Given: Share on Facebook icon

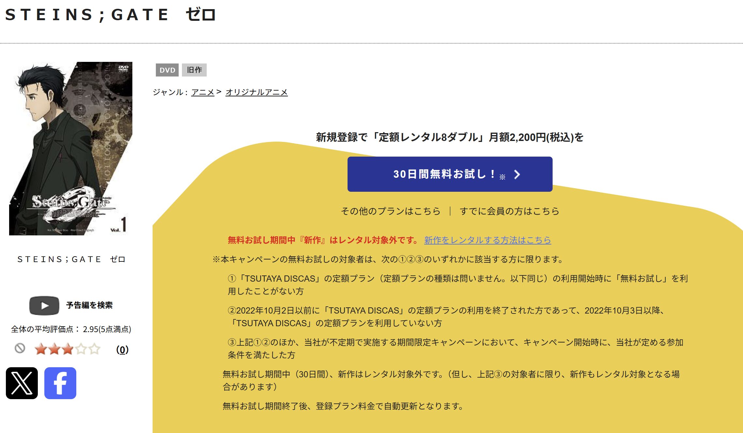Looking at the screenshot, I should point(60,383).
